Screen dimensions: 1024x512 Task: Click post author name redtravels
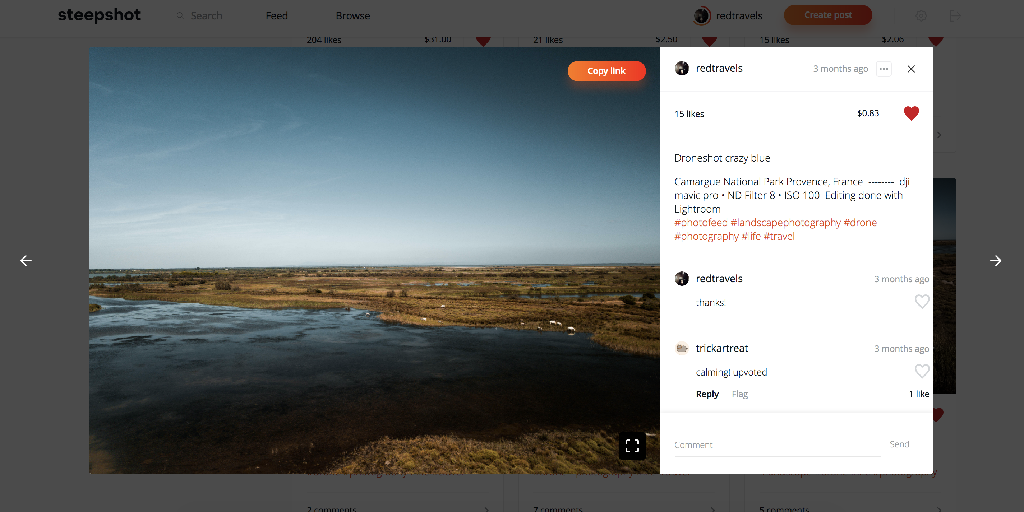(719, 68)
